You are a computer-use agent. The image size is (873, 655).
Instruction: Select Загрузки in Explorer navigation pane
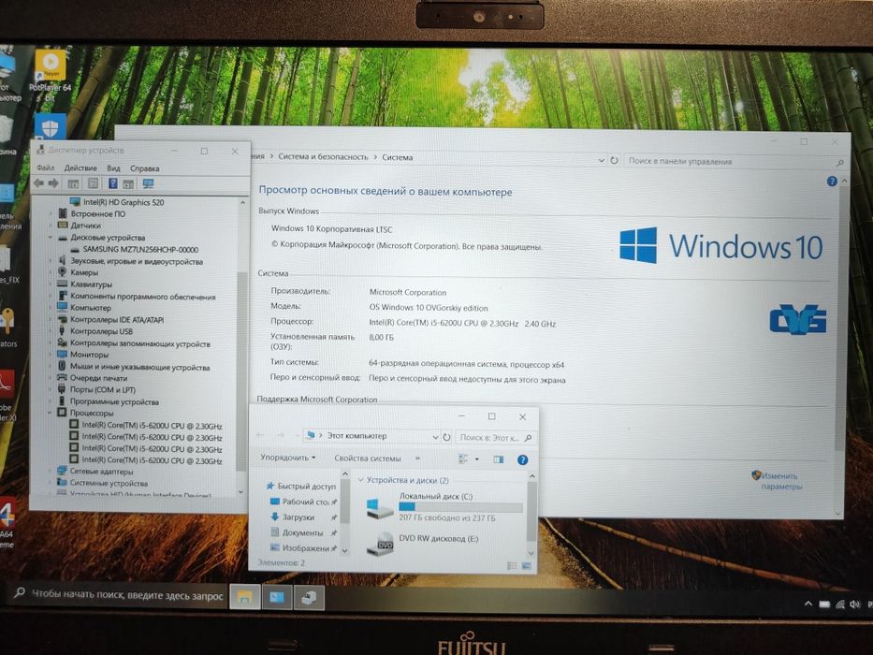pos(298,517)
